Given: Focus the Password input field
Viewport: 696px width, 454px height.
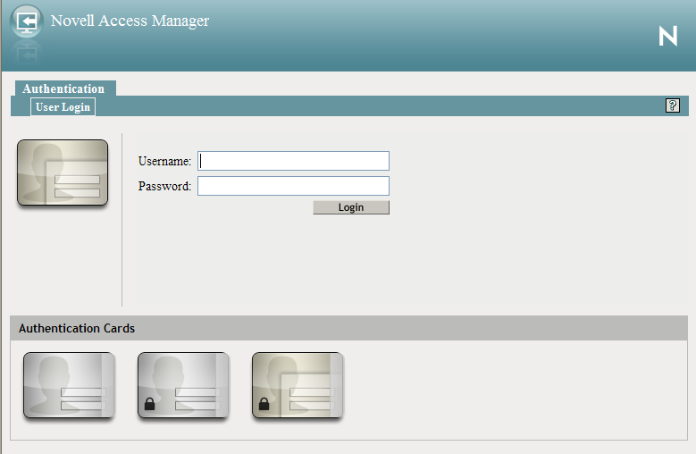Looking at the screenshot, I should pyautogui.click(x=293, y=186).
